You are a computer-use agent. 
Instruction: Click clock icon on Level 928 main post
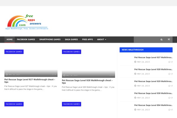pos(64,76)
